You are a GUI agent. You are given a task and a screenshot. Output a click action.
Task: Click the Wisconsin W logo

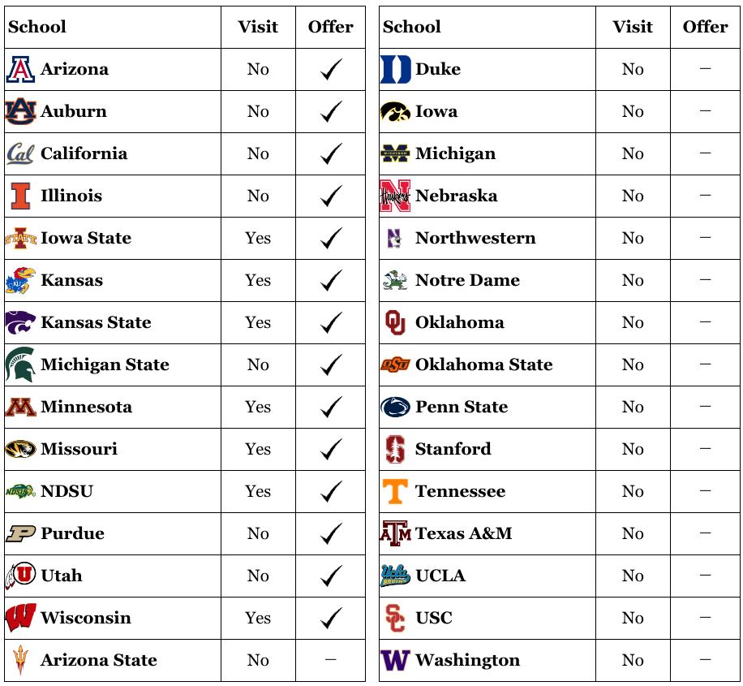21,619
